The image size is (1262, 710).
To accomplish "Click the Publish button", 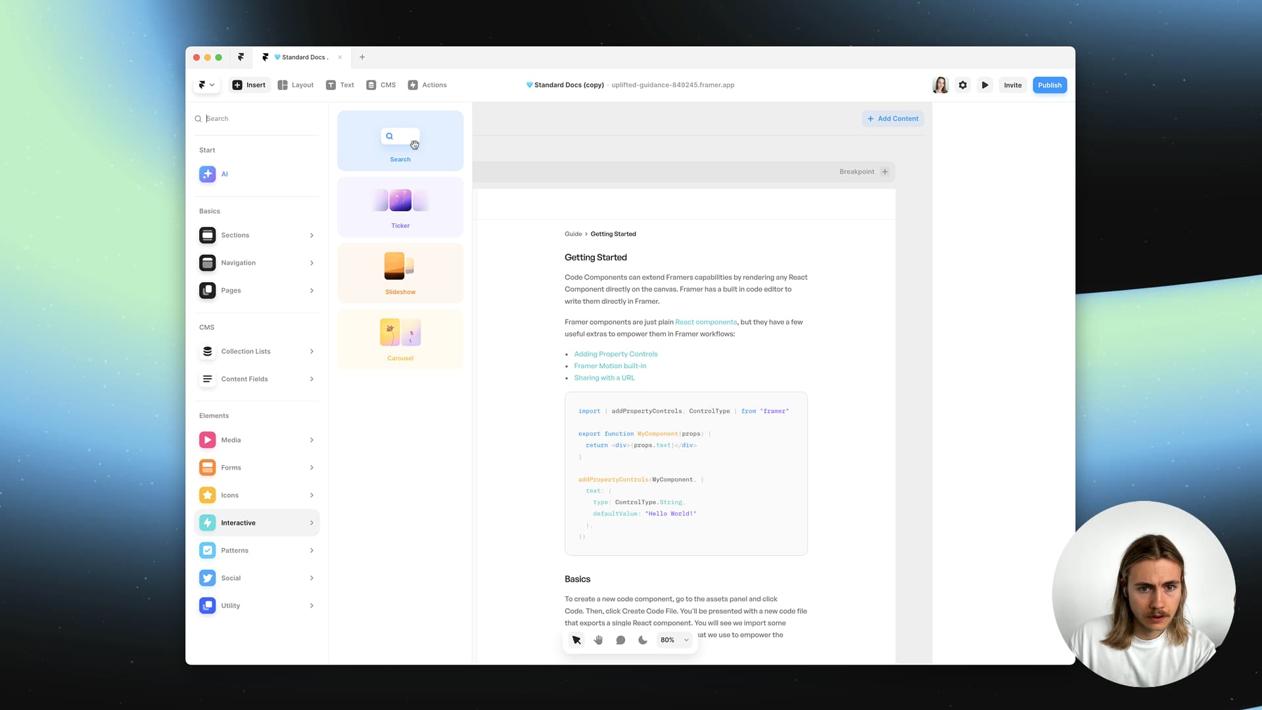I will pyautogui.click(x=1049, y=85).
